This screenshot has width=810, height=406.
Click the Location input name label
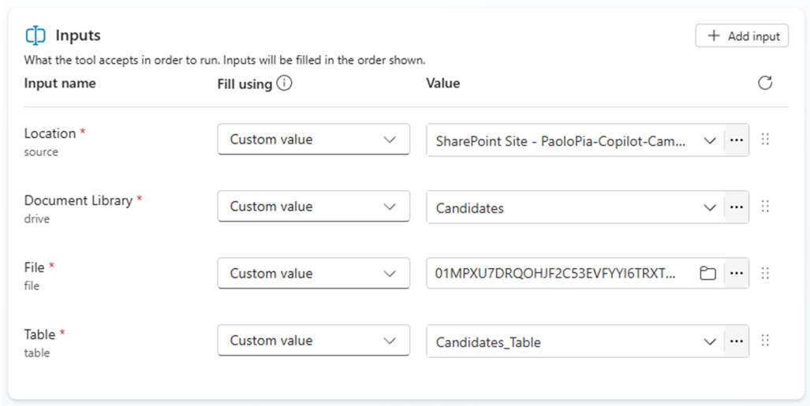click(50, 133)
